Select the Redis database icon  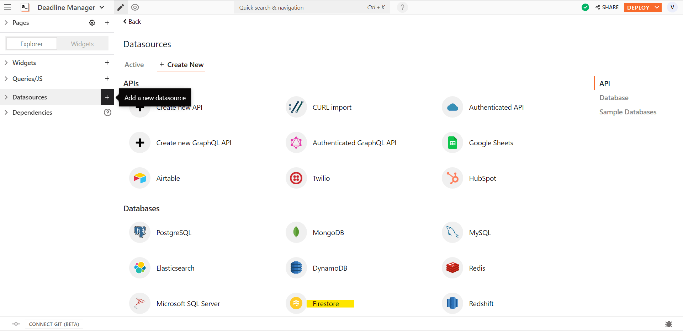tap(452, 268)
